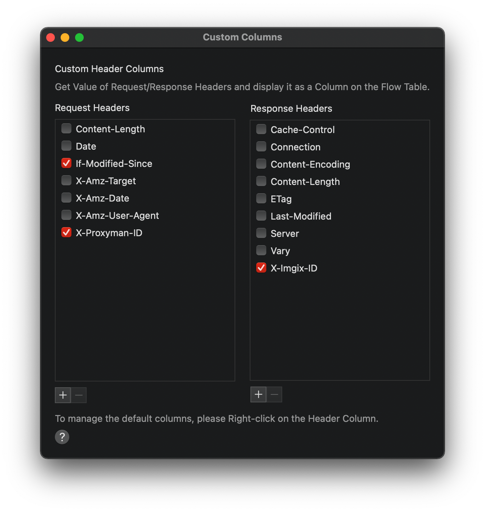Check the Content-Encoding response header
The width and height of the screenshot is (485, 512).
[261, 164]
